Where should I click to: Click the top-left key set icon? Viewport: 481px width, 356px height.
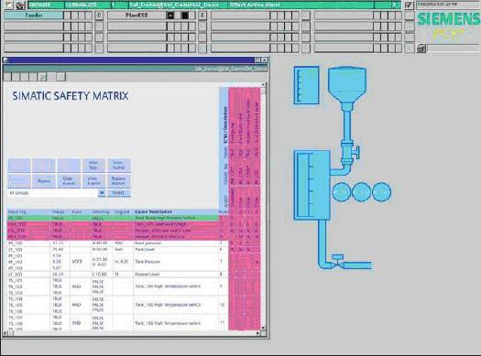[x=8, y=5]
